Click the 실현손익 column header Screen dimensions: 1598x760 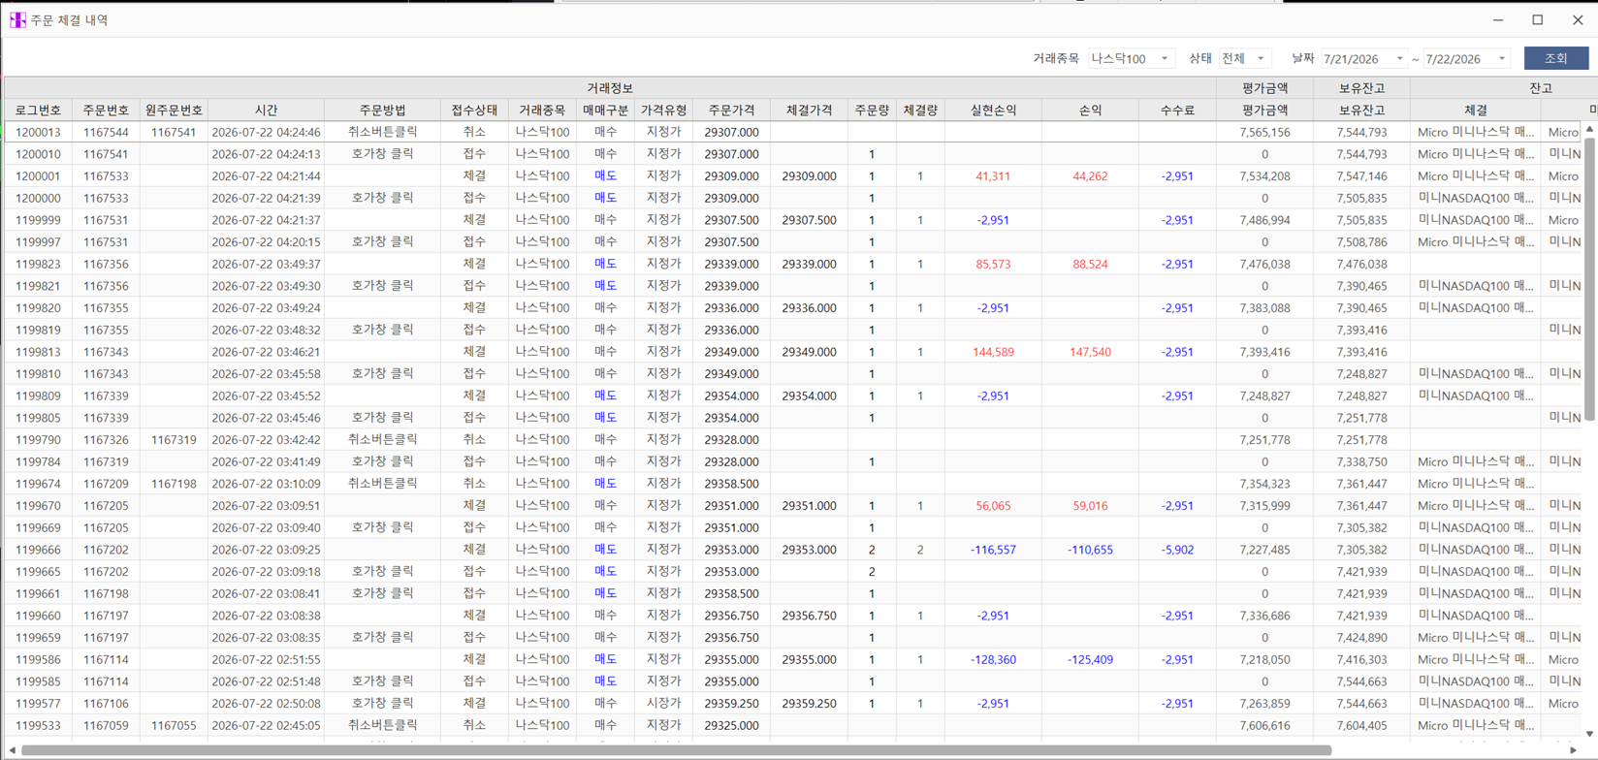pos(994,111)
